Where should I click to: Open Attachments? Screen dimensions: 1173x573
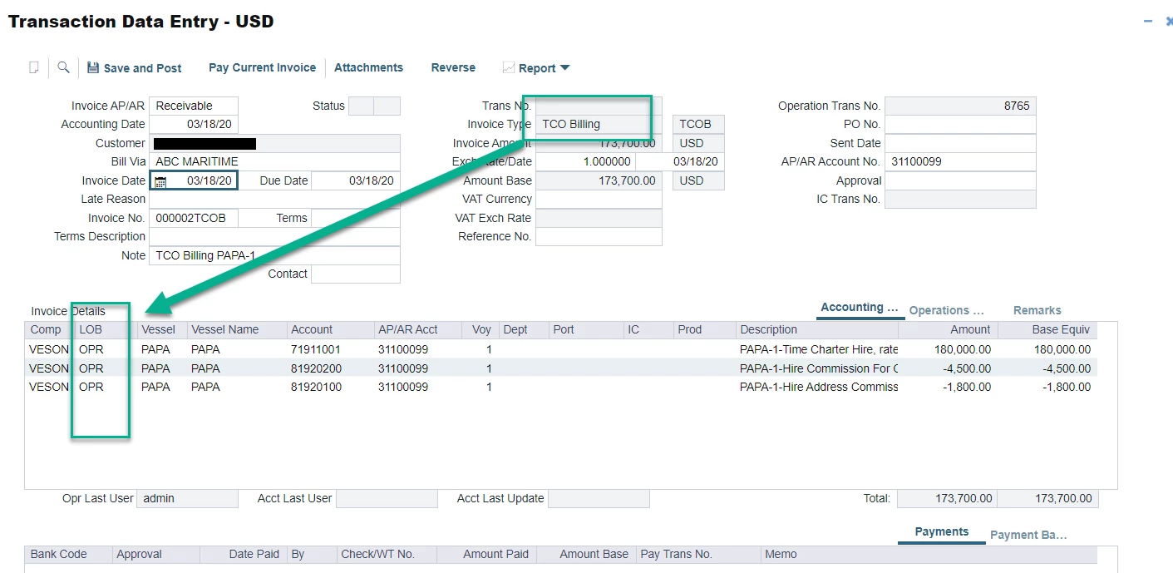coord(368,68)
